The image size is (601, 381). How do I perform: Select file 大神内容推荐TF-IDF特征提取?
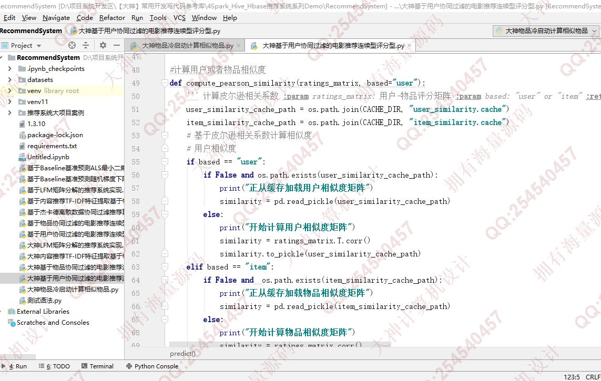click(72, 256)
